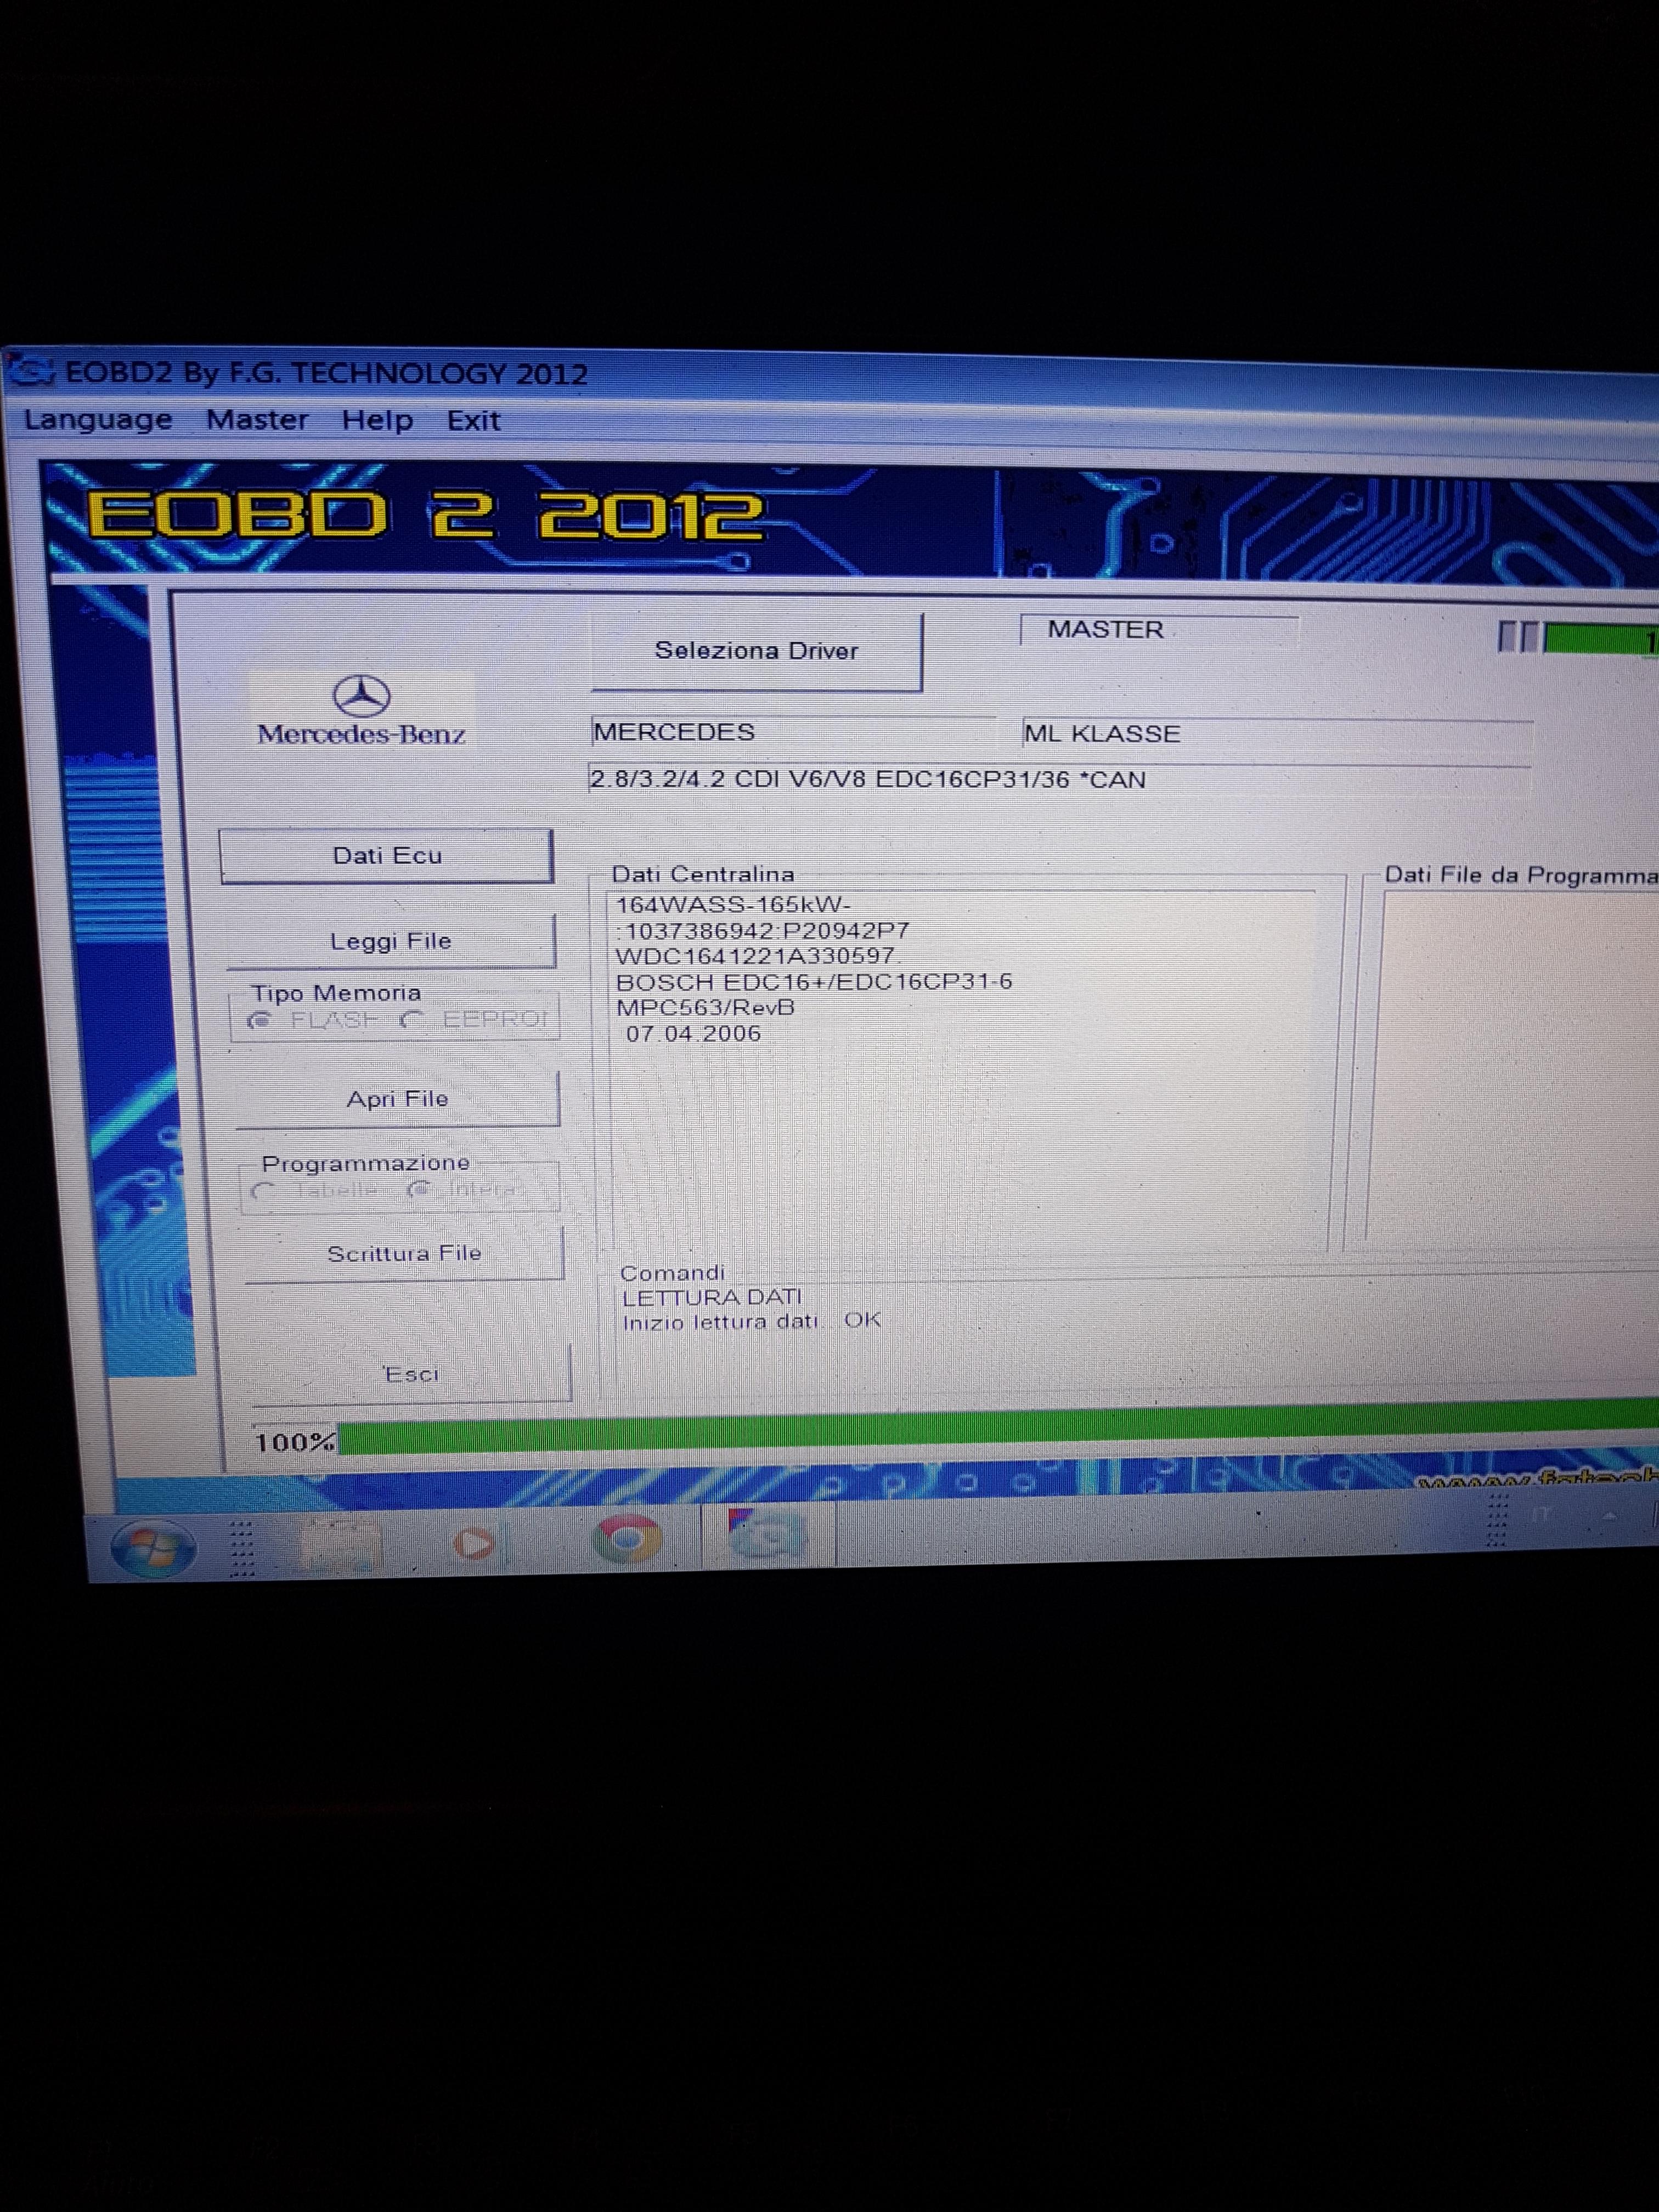The width and height of the screenshot is (1659, 2212).
Task: Click the EOBD2 application taskbar icon
Action: pyautogui.click(x=767, y=1534)
